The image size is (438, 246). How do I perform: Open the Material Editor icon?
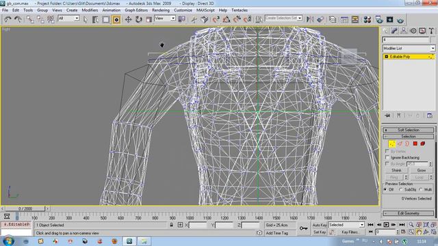click(368, 19)
